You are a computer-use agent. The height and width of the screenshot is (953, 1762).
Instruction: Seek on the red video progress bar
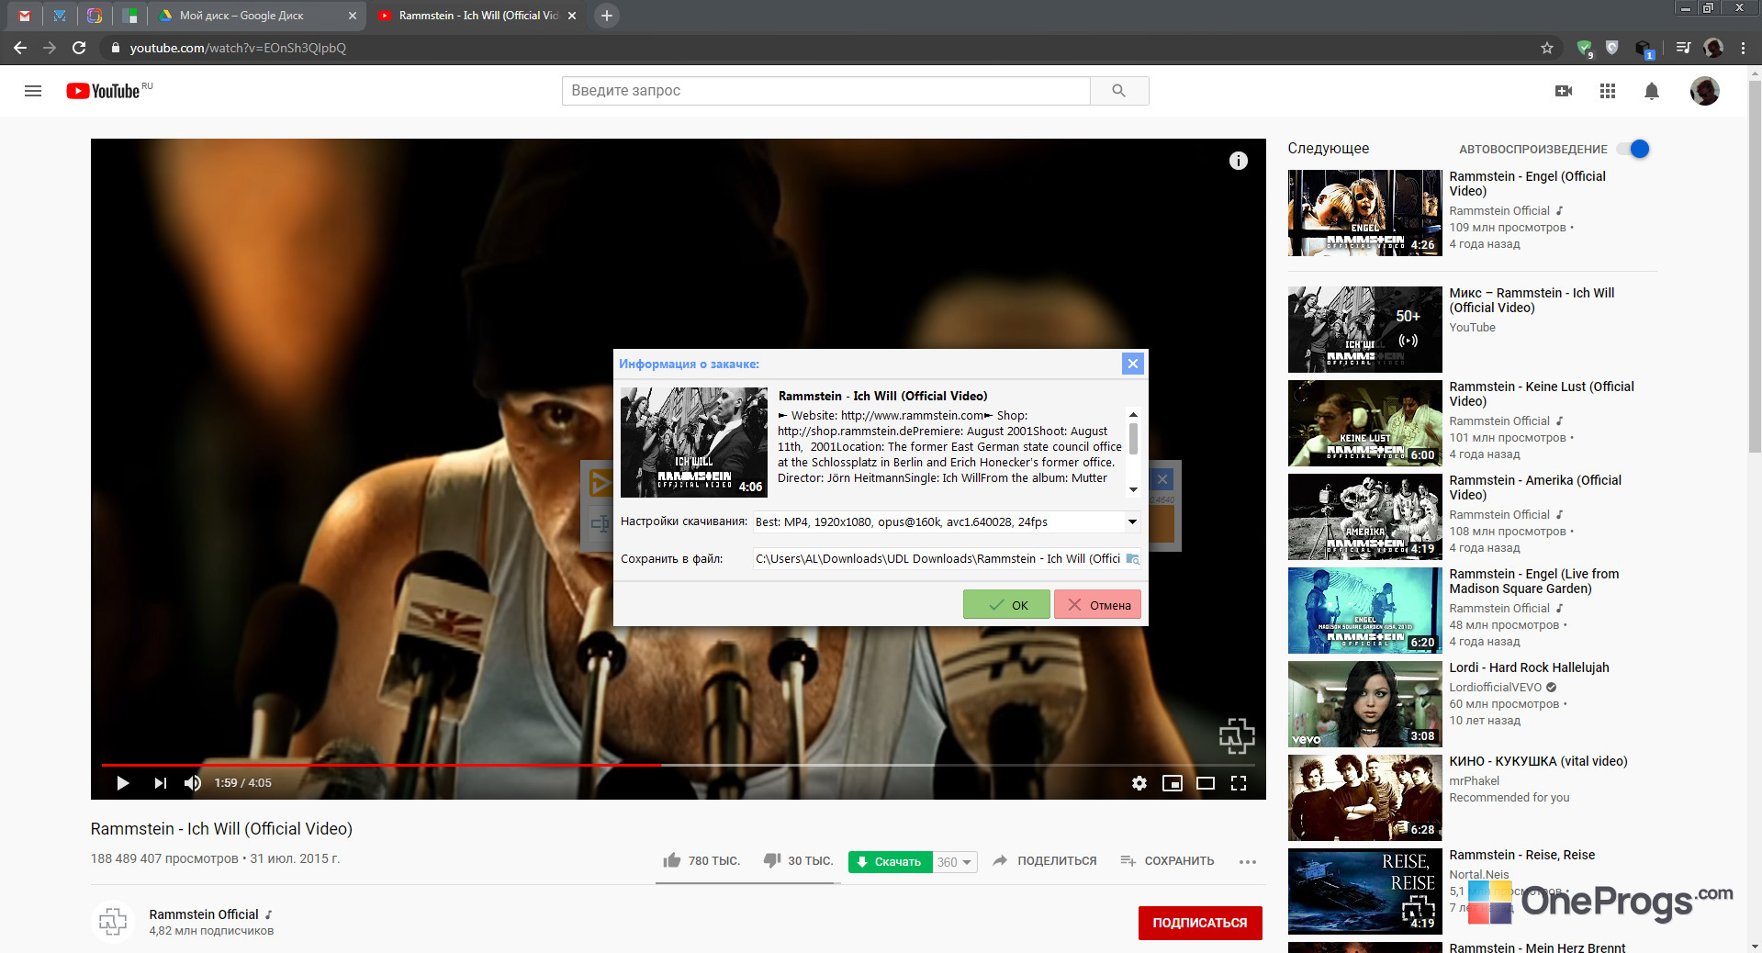coord(381,764)
